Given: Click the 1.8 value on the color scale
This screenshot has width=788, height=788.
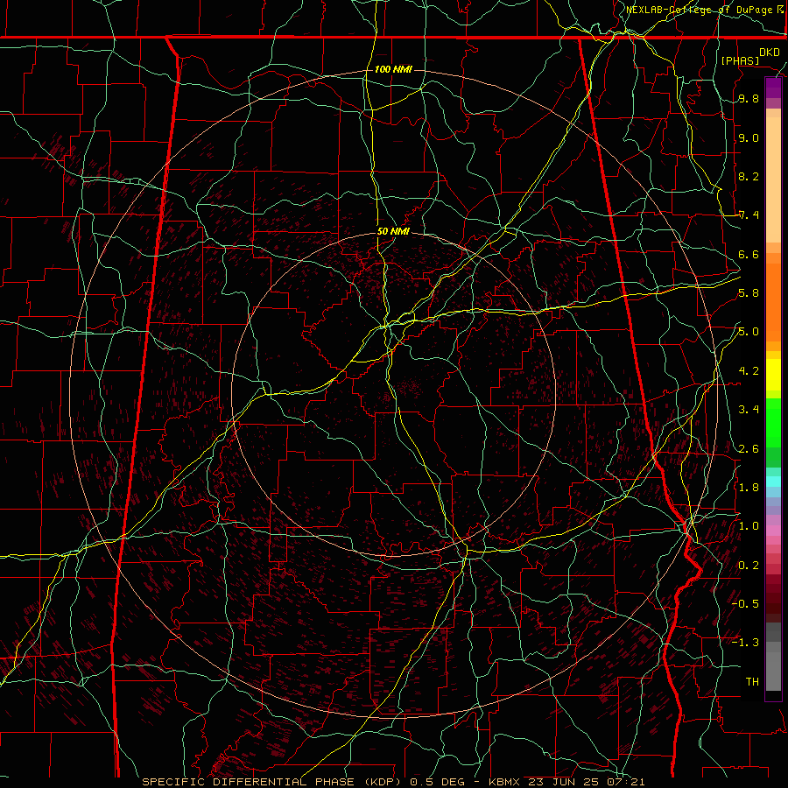Looking at the screenshot, I should click(x=749, y=488).
